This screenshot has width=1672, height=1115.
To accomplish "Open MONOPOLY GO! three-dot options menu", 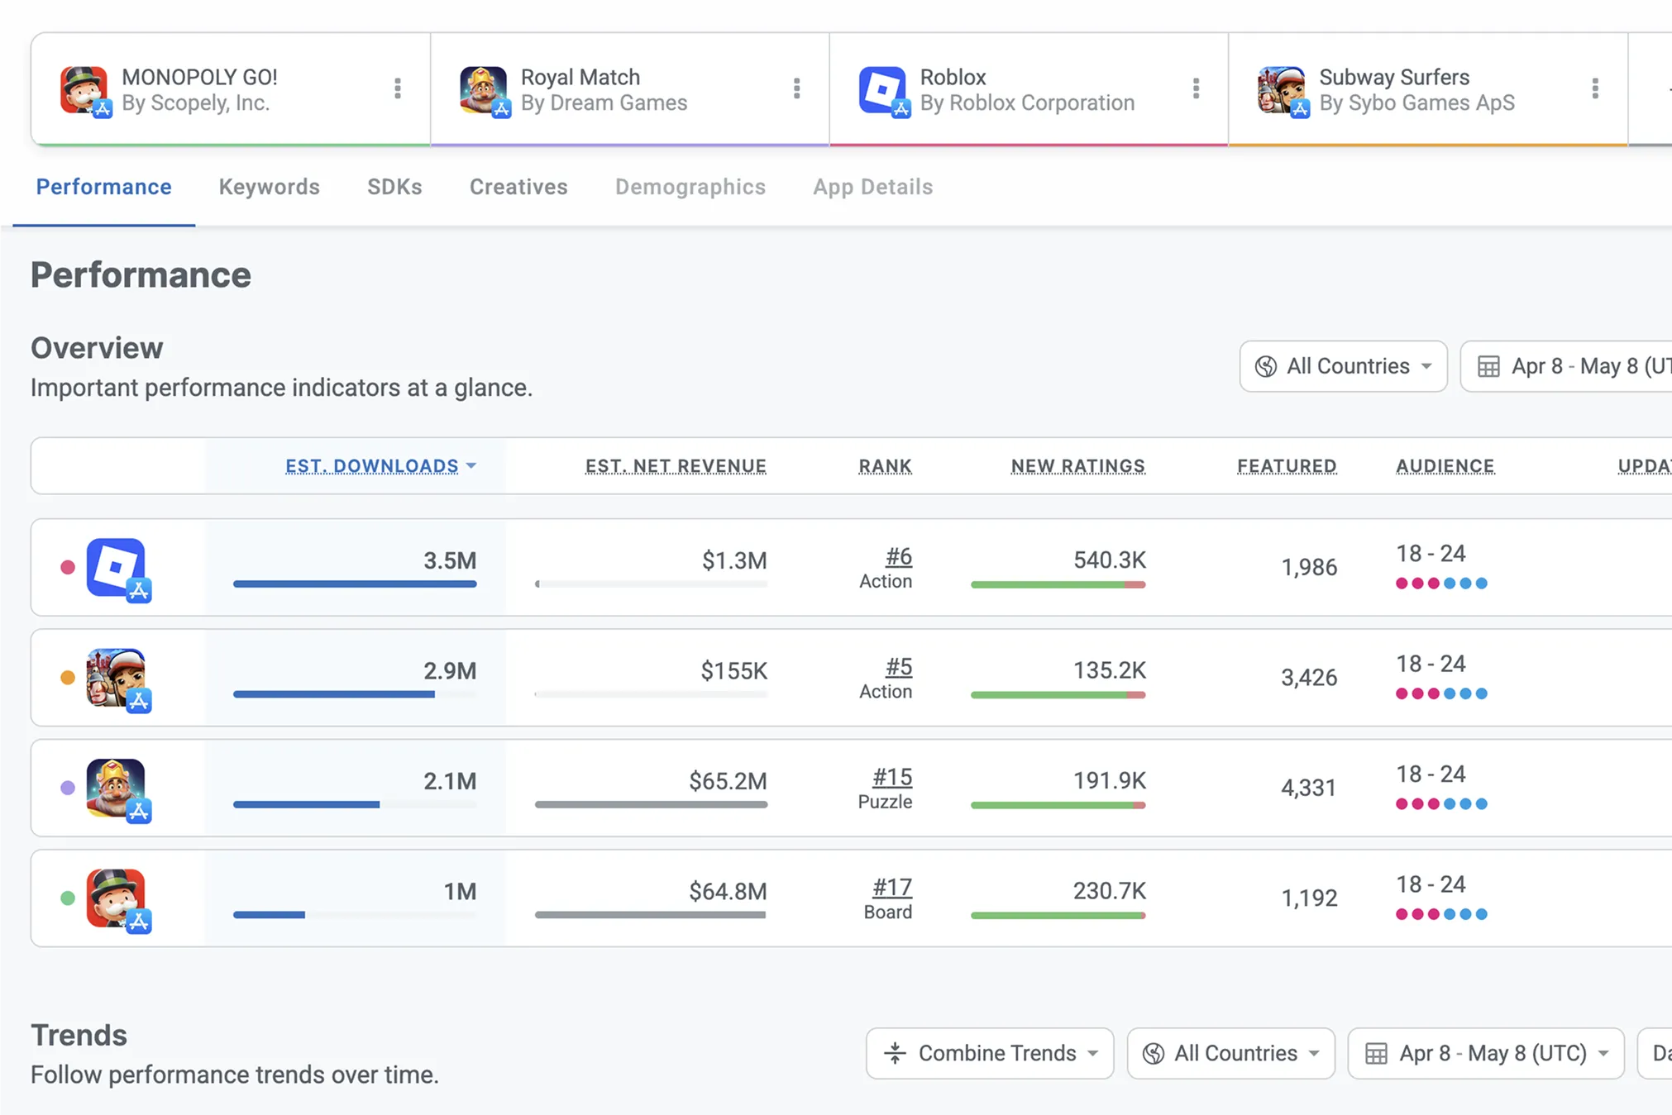I will click(398, 88).
